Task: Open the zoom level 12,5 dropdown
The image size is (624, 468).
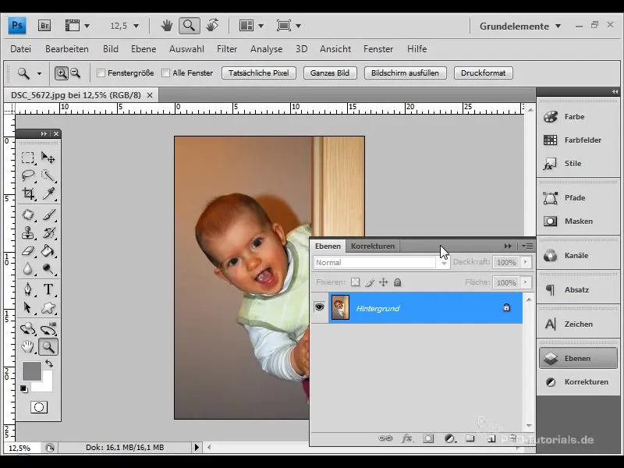Action: click(x=136, y=27)
